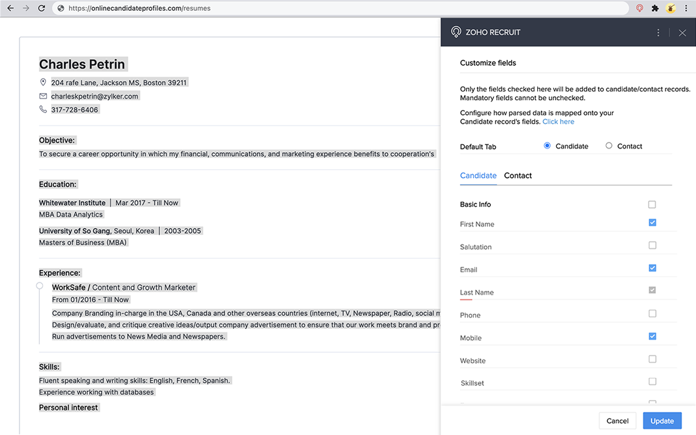Click the email envelope icon on the resume
The width and height of the screenshot is (696, 435).
click(x=43, y=95)
